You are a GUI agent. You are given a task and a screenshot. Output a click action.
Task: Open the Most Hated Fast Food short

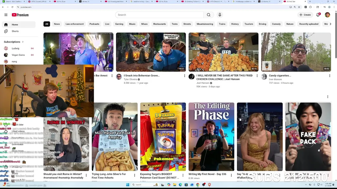[115, 137]
